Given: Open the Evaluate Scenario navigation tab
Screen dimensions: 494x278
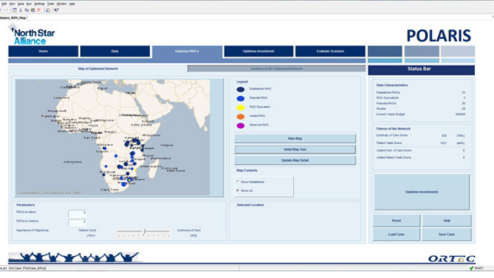Looking at the screenshot, I should (x=330, y=51).
